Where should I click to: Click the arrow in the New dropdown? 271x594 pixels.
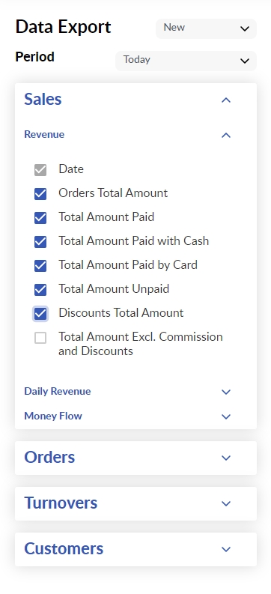coord(245,28)
